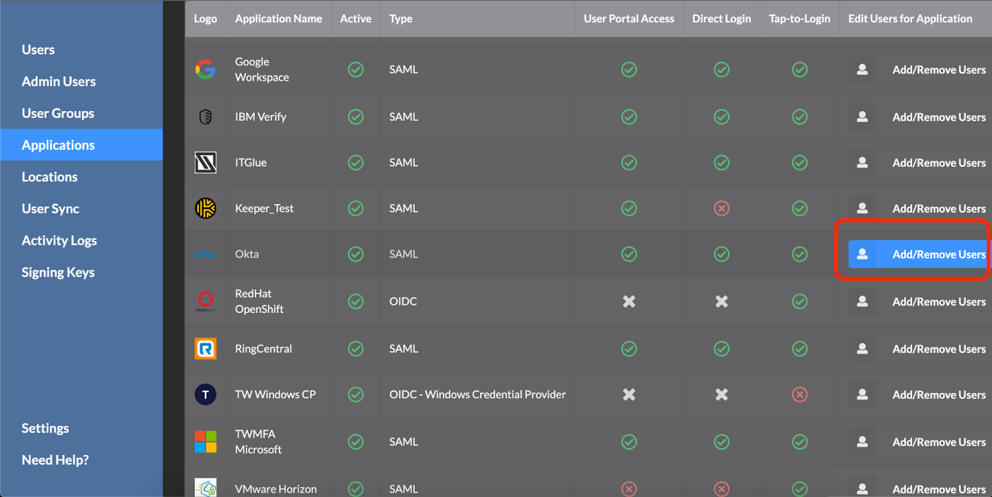This screenshot has height=497, width=992.
Task: Click the Keeper_Test application name
Action: [x=264, y=208]
